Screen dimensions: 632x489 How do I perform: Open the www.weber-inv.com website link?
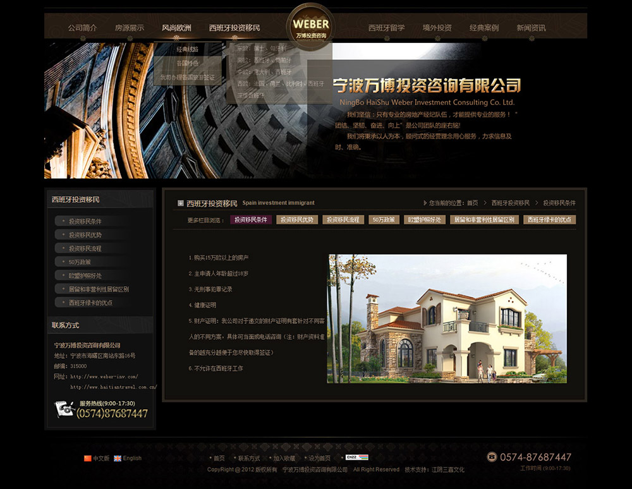104,377
